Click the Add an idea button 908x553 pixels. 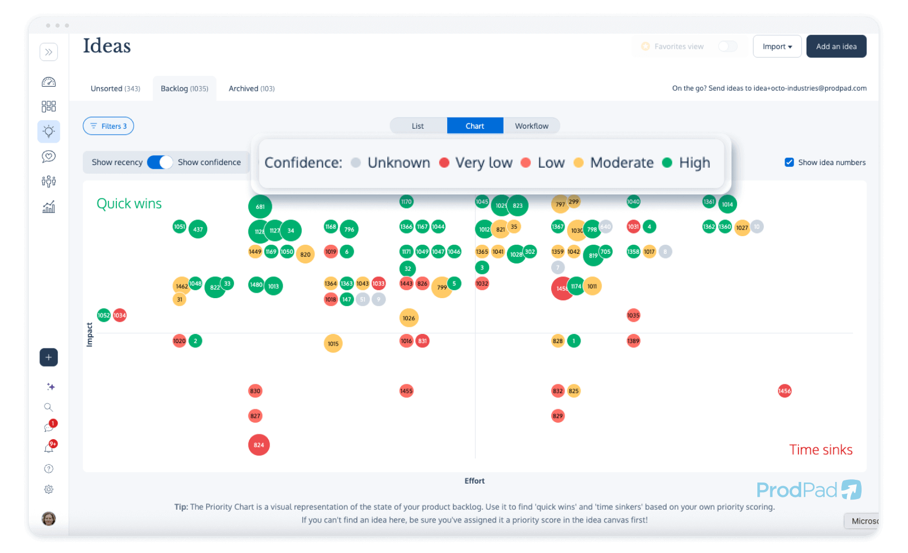pyautogui.click(x=836, y=46)
